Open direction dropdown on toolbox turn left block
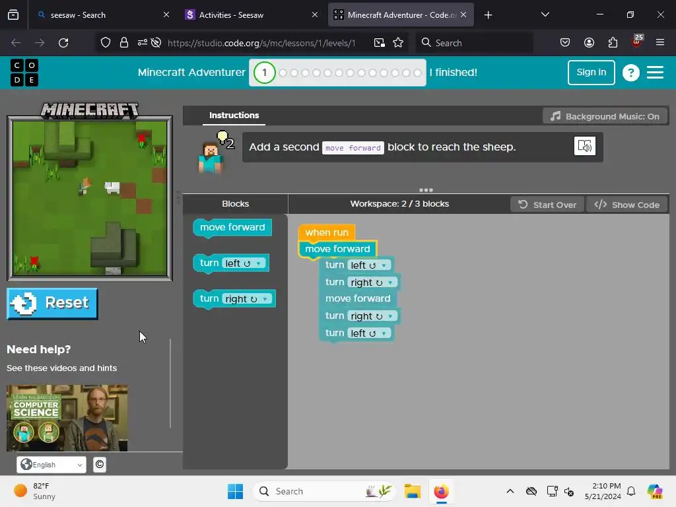The height and width of the screenshot is (507, 676). click(x=258, y=263)
